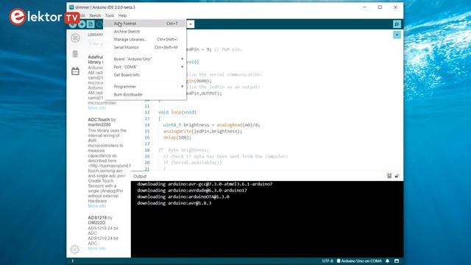Click the Arduino IDE title bar app icon
The image size is (471, 265).
[x=71, y=7]
